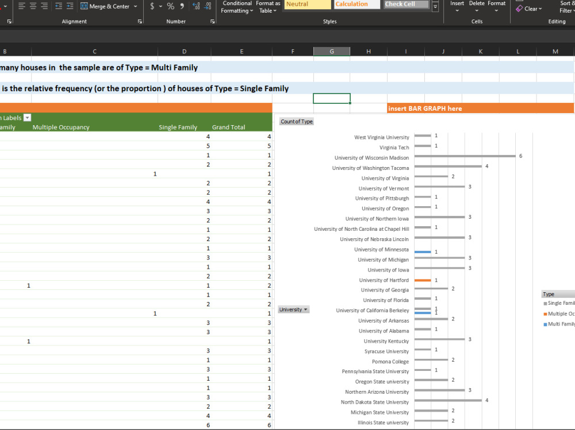Image resolution: width=575 pixels, height=430 pixels.
Task: Click the Clear button in Editing
Action: point(529,9)
